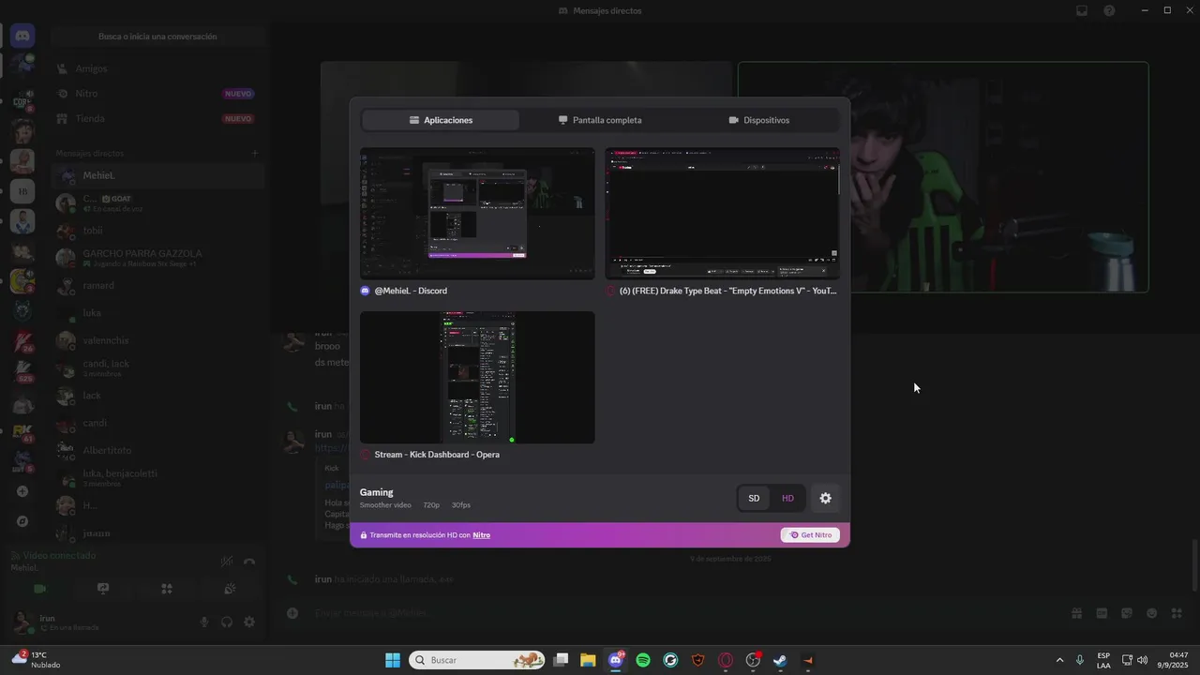Screen dimensions: 1200x675
Task: Open the emoji picker icon
Action: [x=1151, y=613]
